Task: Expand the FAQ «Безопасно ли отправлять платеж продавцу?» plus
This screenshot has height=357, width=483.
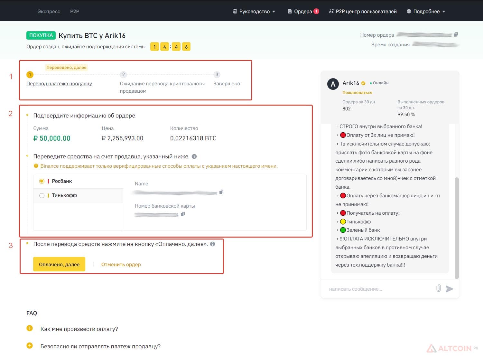Action: point(30,346)
